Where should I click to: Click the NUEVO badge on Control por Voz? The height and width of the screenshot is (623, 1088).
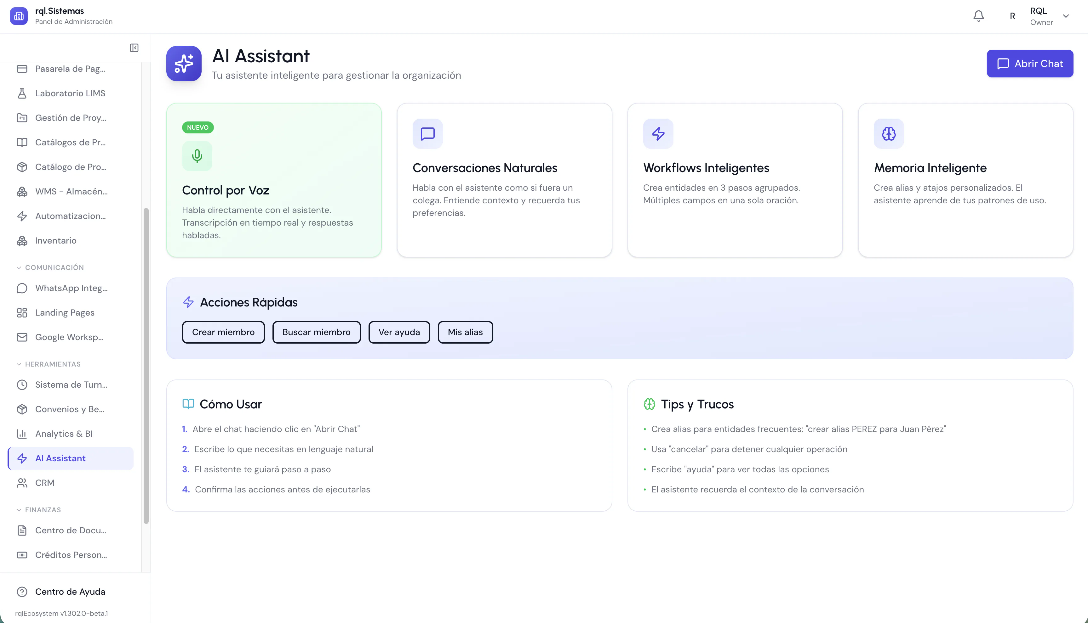tap(198, 127)
